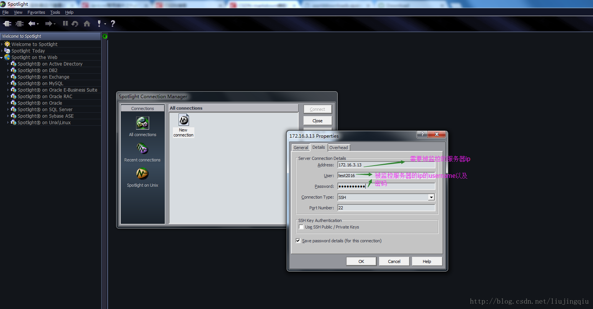Open the View menu
The image size is (593, 309).
tap(18, 12)
